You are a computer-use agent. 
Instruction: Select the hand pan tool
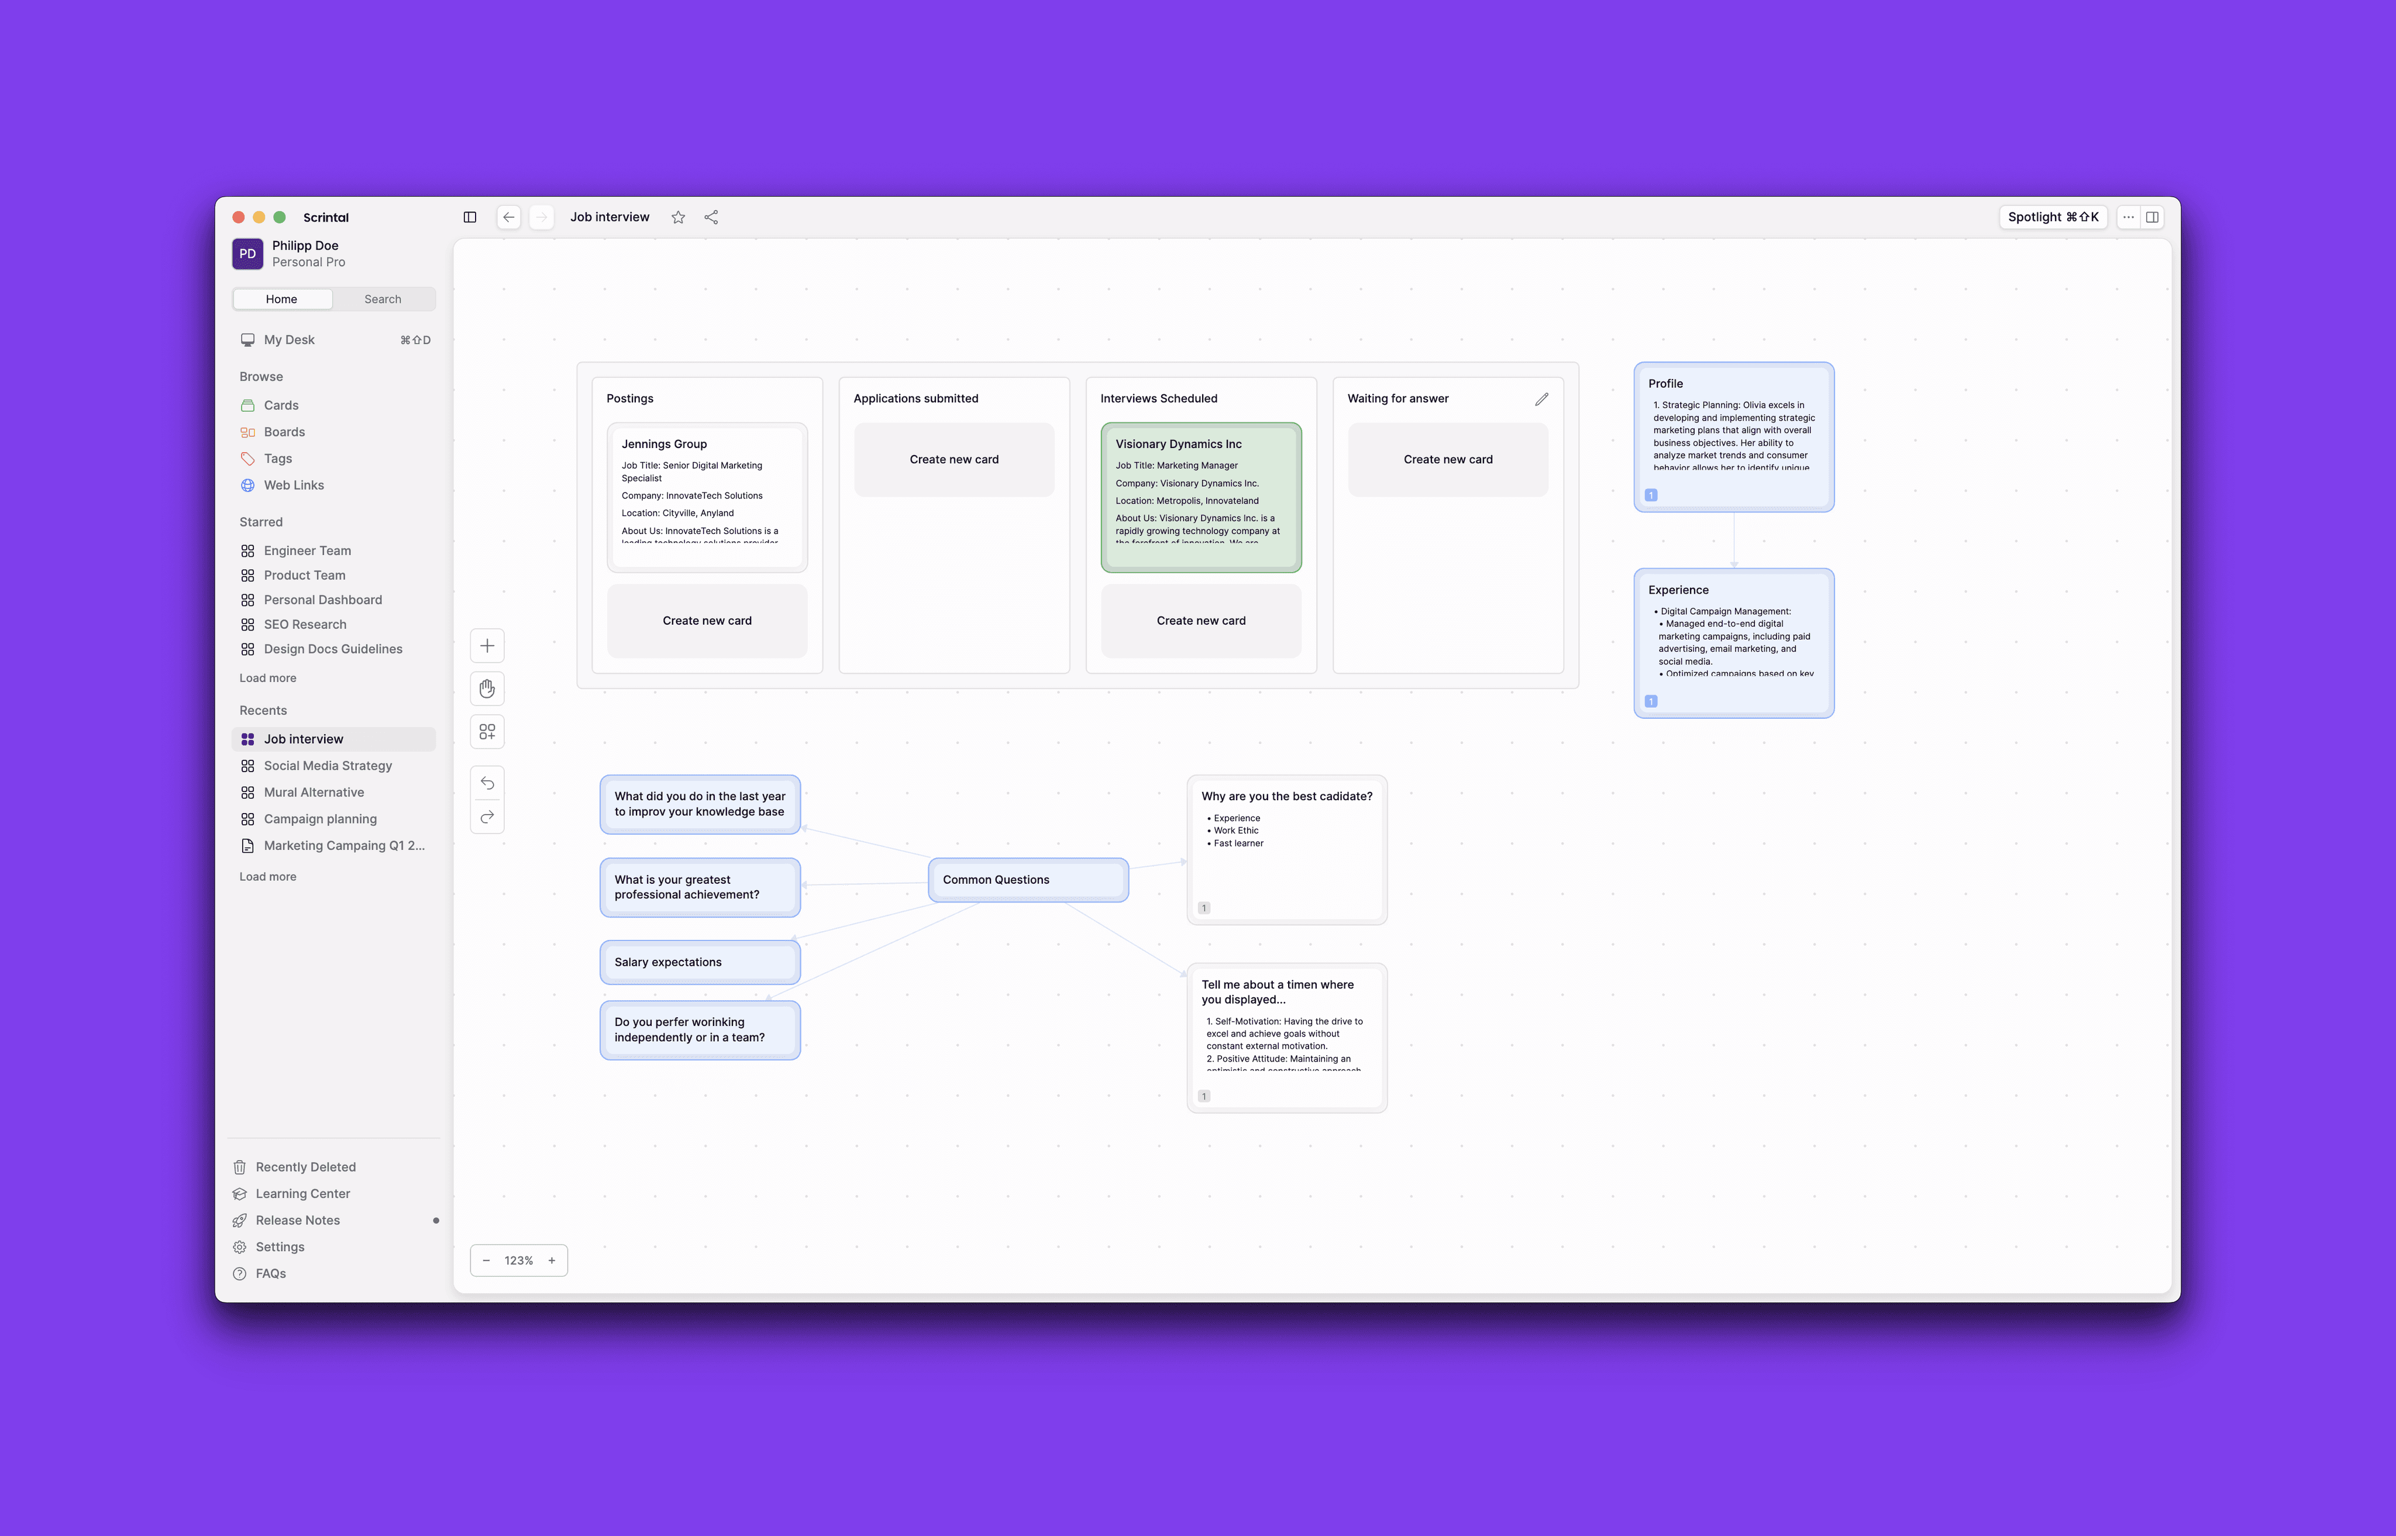coord(487,688)
